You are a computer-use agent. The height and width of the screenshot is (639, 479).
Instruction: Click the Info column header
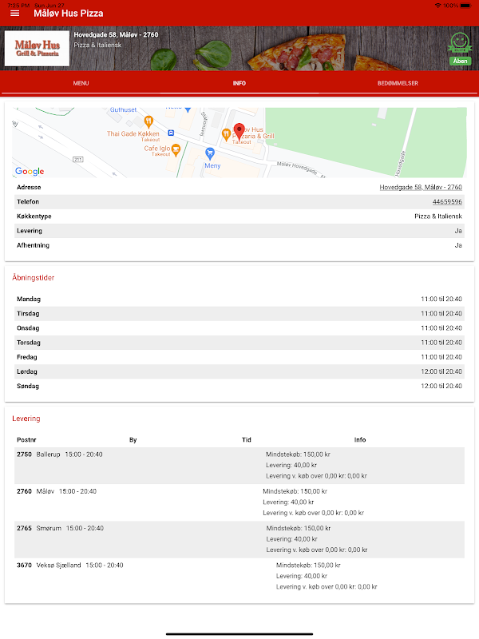360,440
